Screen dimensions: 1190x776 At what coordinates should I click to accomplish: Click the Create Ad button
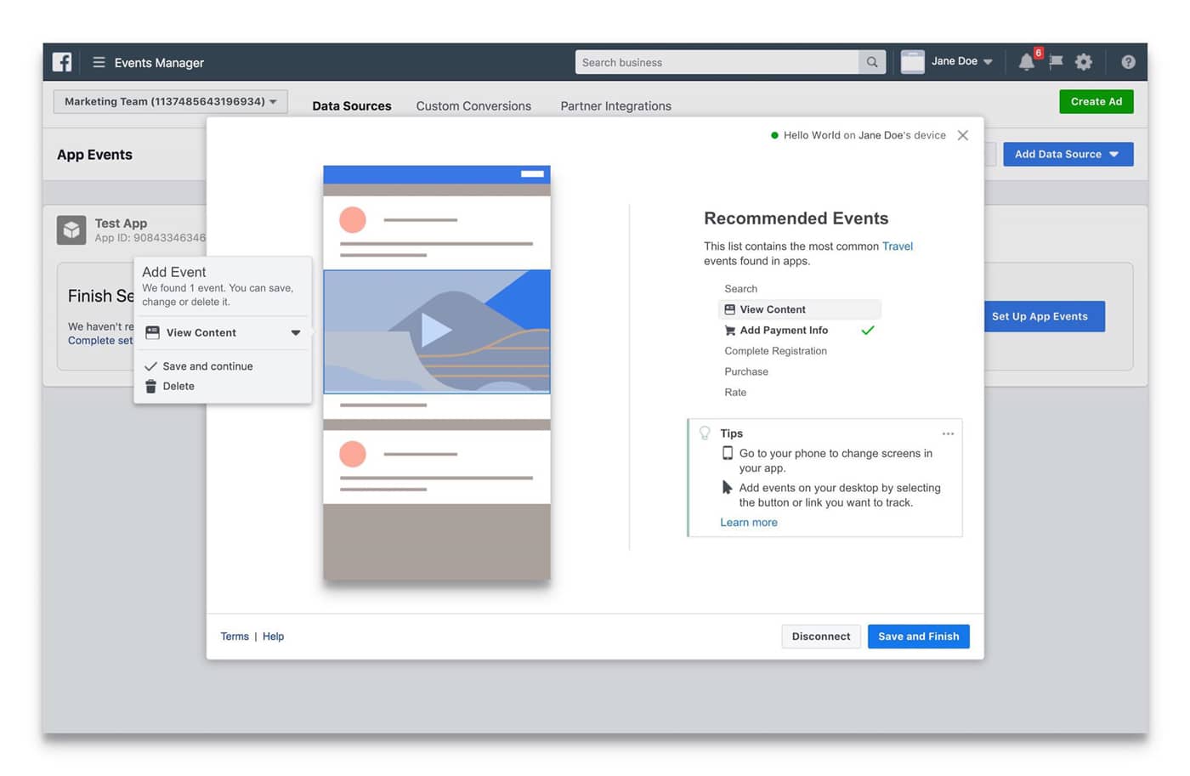pos(1096,101)
